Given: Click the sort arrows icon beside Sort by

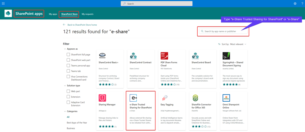Looking at the screenshot, I should [219, 44].
